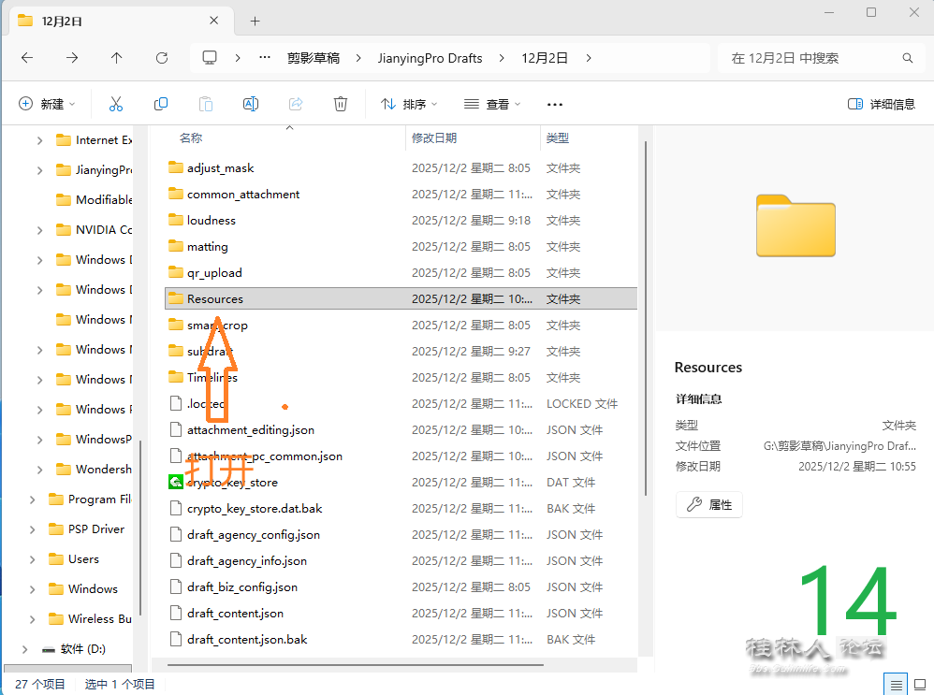Expand the Program Files tree node
Viewport: 934px width, 695px height.
pos(32,500)
